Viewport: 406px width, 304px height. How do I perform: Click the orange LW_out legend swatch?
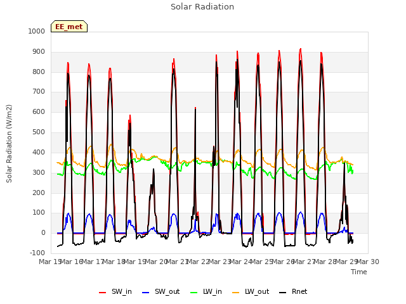click(236, 293)
